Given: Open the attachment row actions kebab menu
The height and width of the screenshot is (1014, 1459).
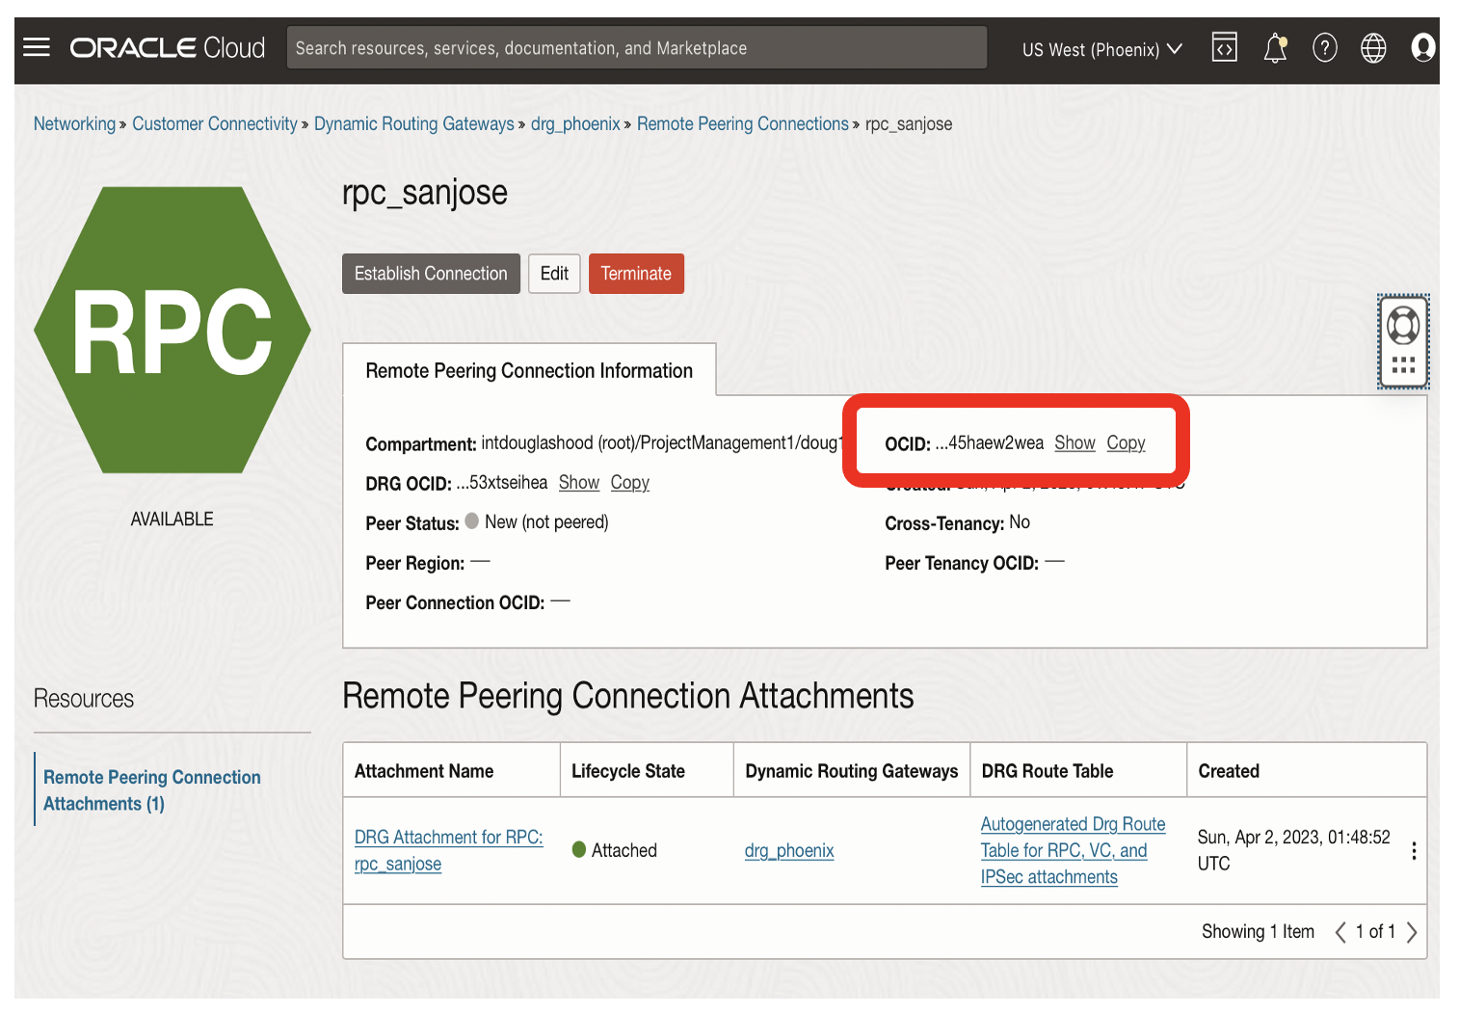Looking at the screenshot, I should point(1414,851).
